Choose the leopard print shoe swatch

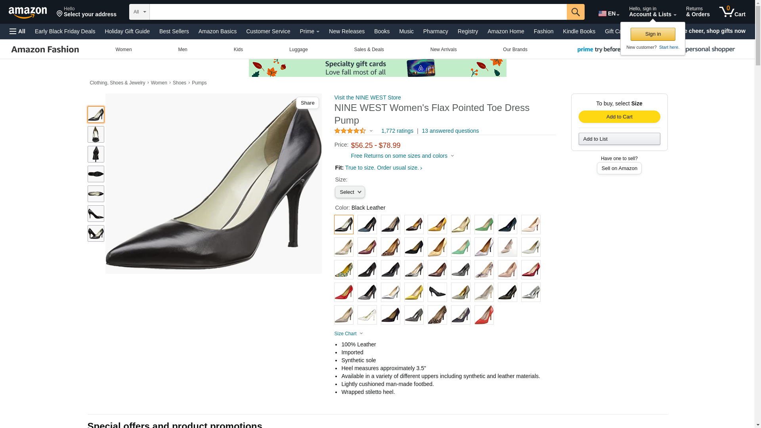coord(437,315)
